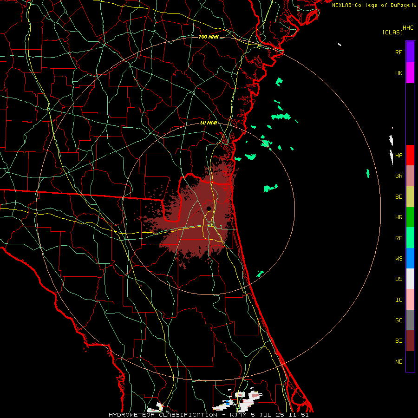Click the HR dark green swatch
Image resolution: width=418 pixels, height=418 pixels.
pyautogui.click(x=410, y=217)
